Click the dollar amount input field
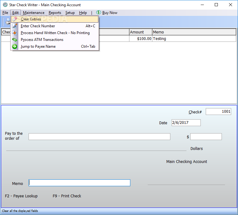The height and width of the screenshot is (215, 238). [206, 137]
